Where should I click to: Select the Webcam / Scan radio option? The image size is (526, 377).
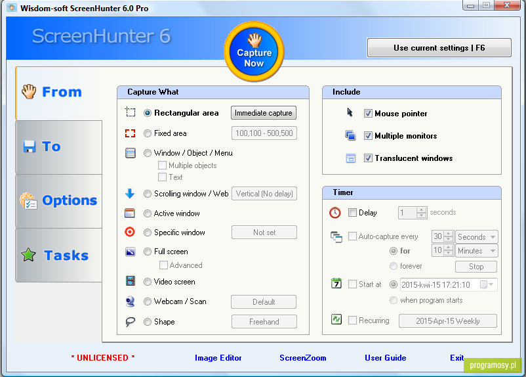coord(148,301)
